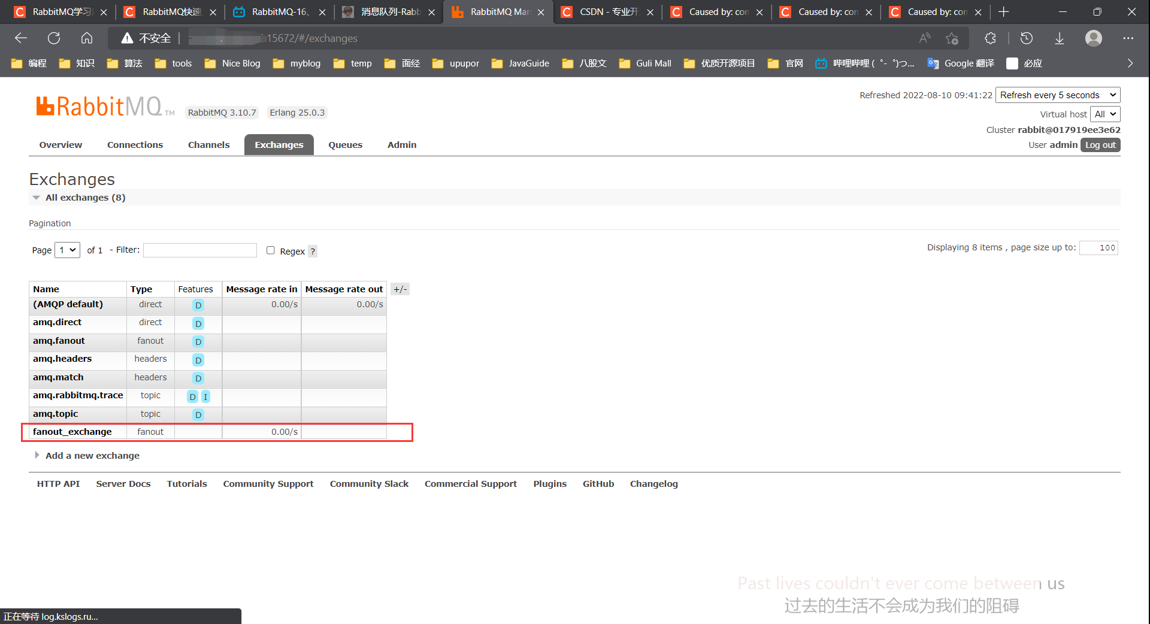Click the D feature badge for amq.fanout
1150x624 pixels.
(198, 342)
